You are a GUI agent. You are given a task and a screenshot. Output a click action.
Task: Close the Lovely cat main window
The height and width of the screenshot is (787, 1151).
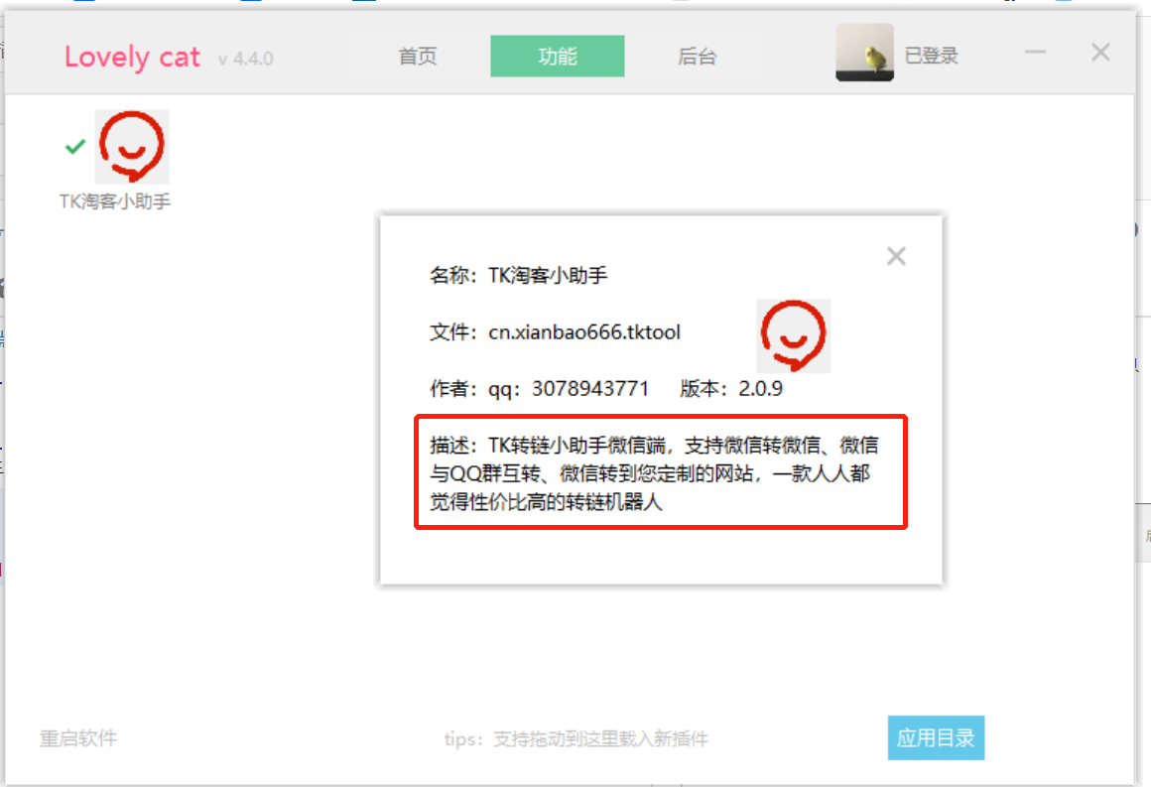click(1100, 53)
